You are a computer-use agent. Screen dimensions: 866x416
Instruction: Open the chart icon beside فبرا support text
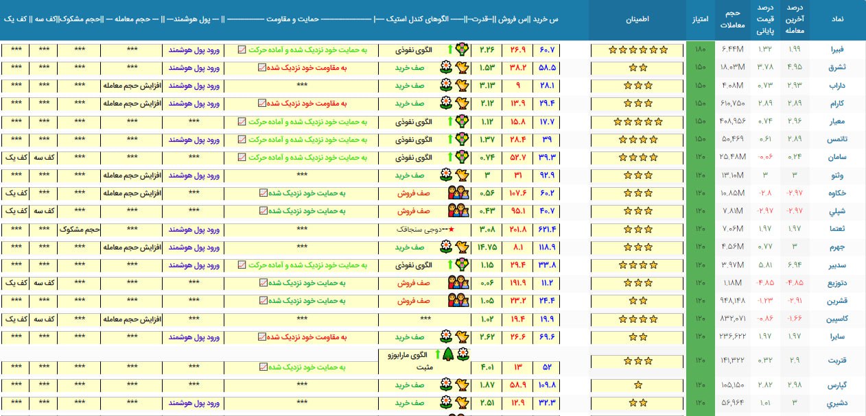[242, 49]
